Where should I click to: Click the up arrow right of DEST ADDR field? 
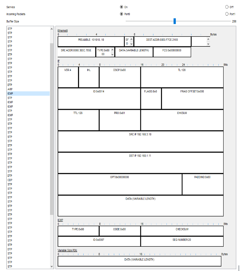tap(208, 39)
